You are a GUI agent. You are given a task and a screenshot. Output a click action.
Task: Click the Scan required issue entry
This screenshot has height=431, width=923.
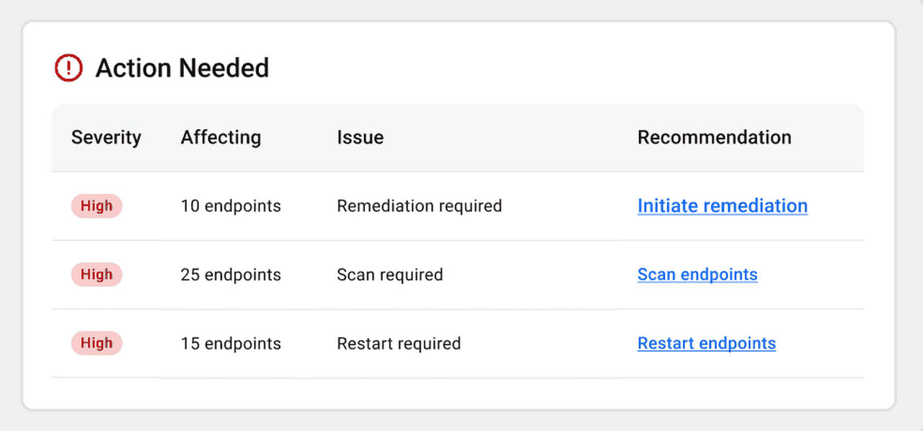tap(389, 275)
